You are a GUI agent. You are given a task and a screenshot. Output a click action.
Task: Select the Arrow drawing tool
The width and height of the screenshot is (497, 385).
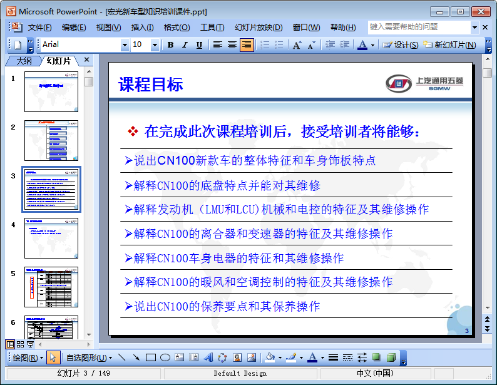[x=136, y=357]
